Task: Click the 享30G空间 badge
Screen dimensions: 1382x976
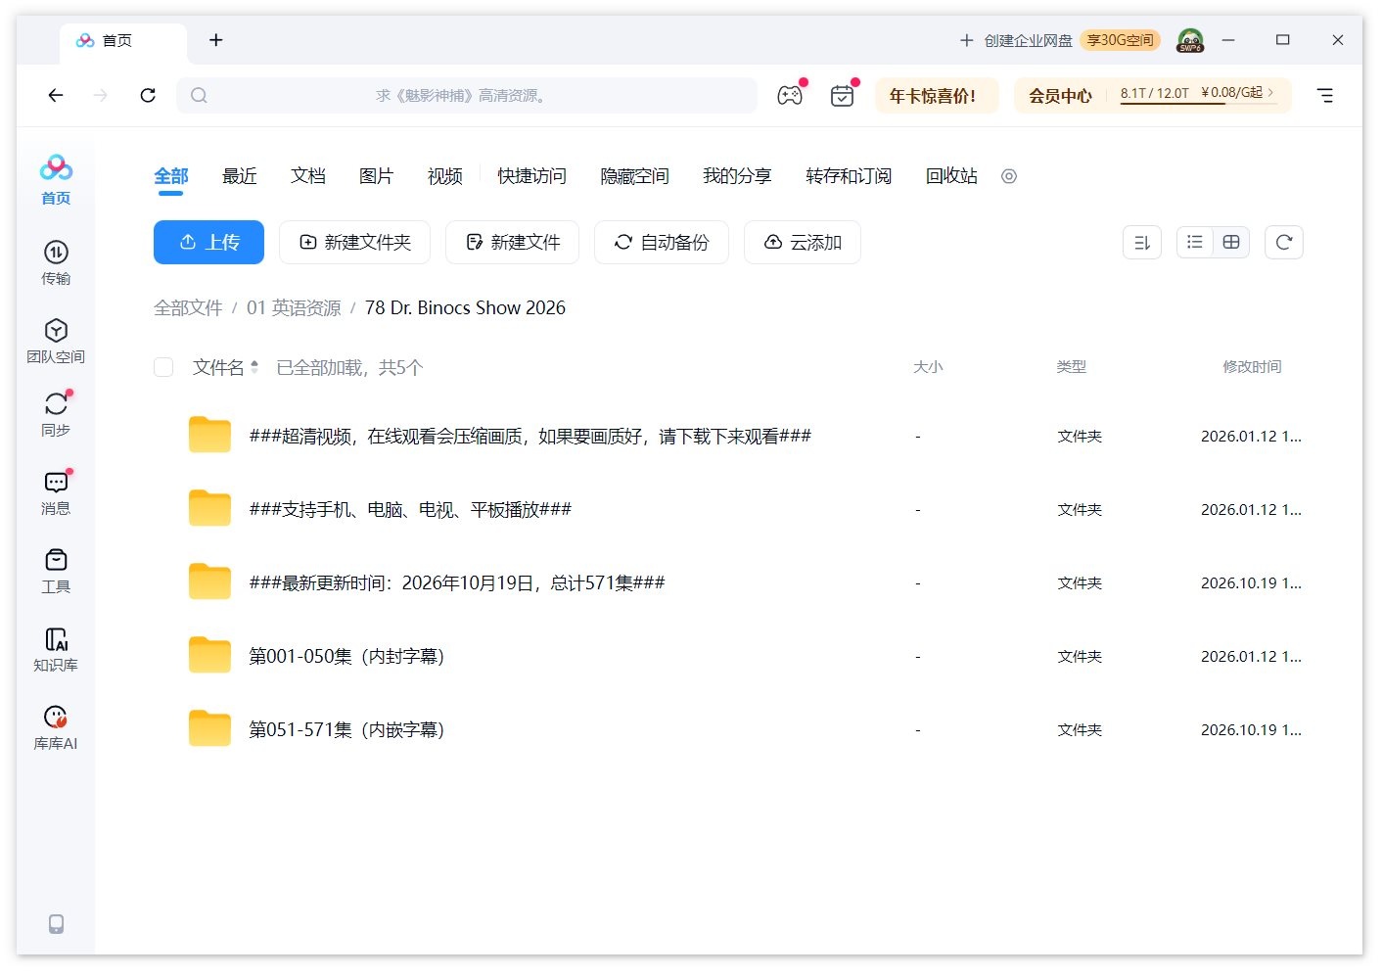Action: (x=1121, y=40)
